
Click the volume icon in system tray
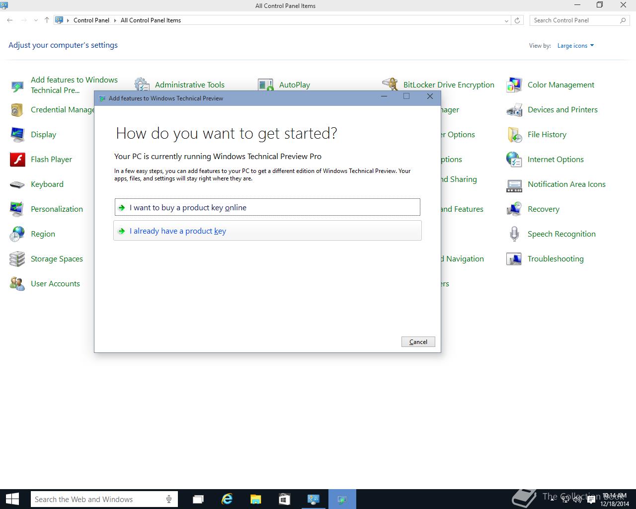point(577,500)
